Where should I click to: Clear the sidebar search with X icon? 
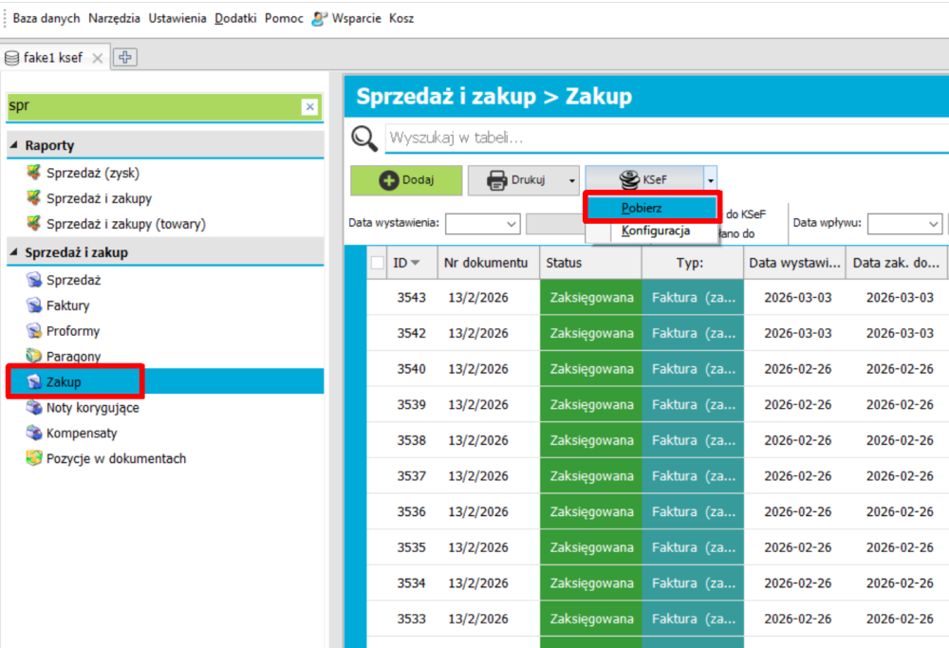(x=309, y=107)
